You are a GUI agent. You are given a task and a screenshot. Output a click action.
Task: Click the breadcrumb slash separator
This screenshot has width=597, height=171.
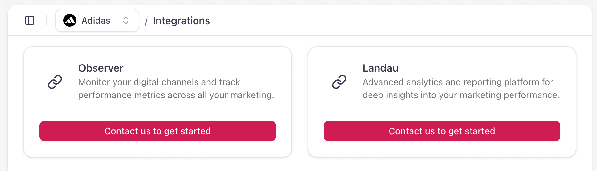click(x=146, y=21)
